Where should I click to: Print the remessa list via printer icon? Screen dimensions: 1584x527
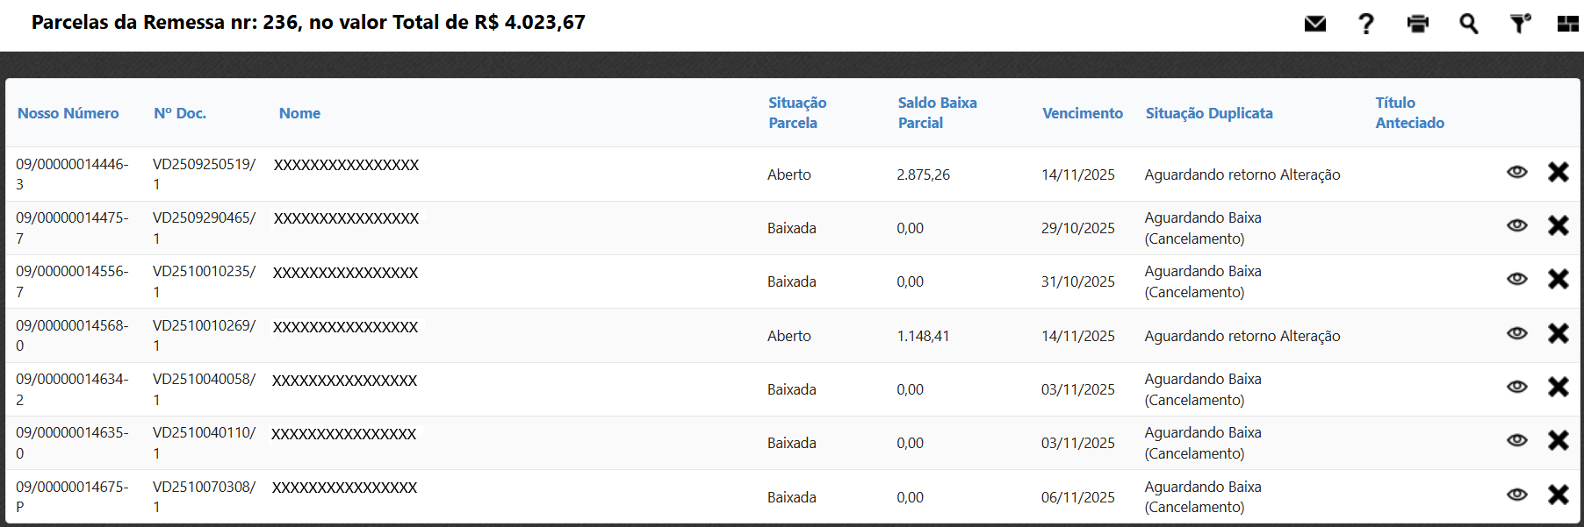tap(1417, 24)
